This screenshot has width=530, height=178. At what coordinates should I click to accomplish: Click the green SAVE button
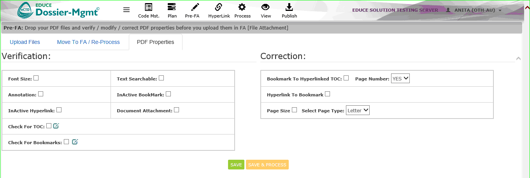(236, 165)
